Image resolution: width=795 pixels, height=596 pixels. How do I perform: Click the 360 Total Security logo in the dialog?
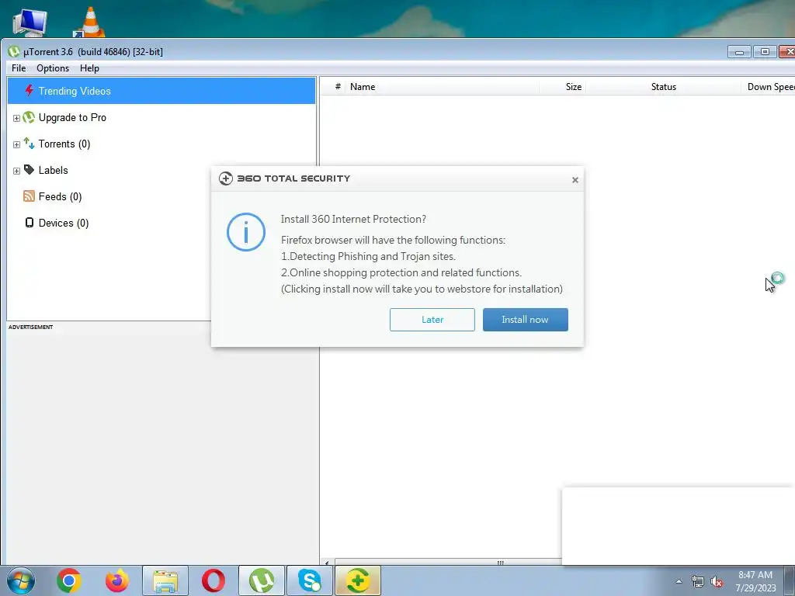click(x=226, y=178)
